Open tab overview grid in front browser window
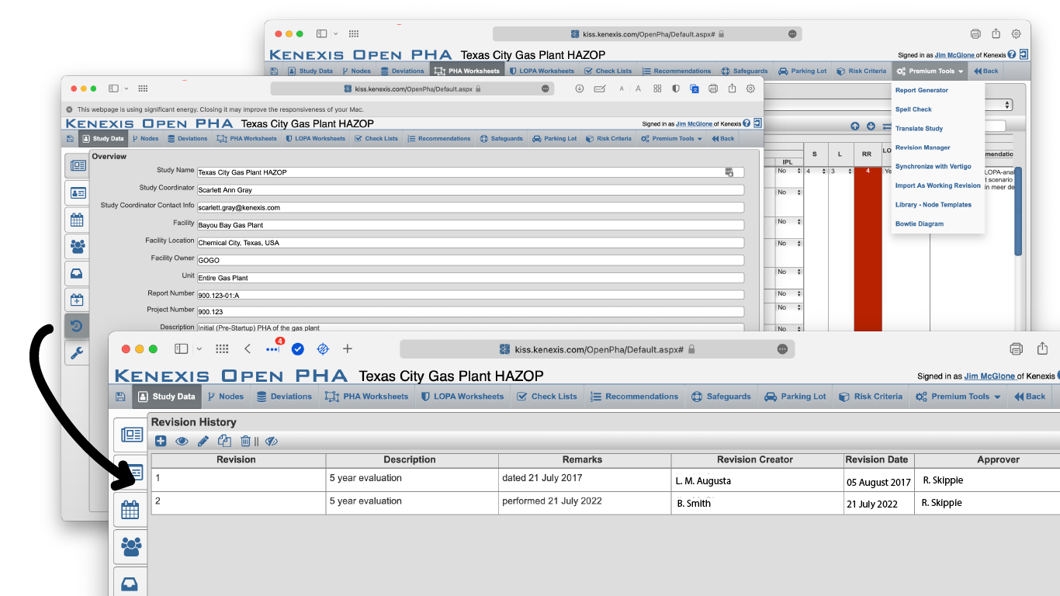The image size is (1060, 596). coord(222,349)
